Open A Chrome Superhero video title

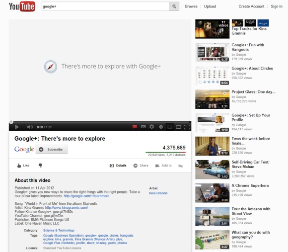(x=250, y=185)
